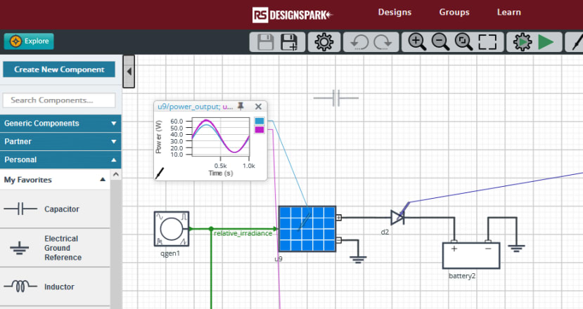Image resolution: width=583 pixels, height=309 pixels.
Task: Undo the last action
Action: click(359, 42)
